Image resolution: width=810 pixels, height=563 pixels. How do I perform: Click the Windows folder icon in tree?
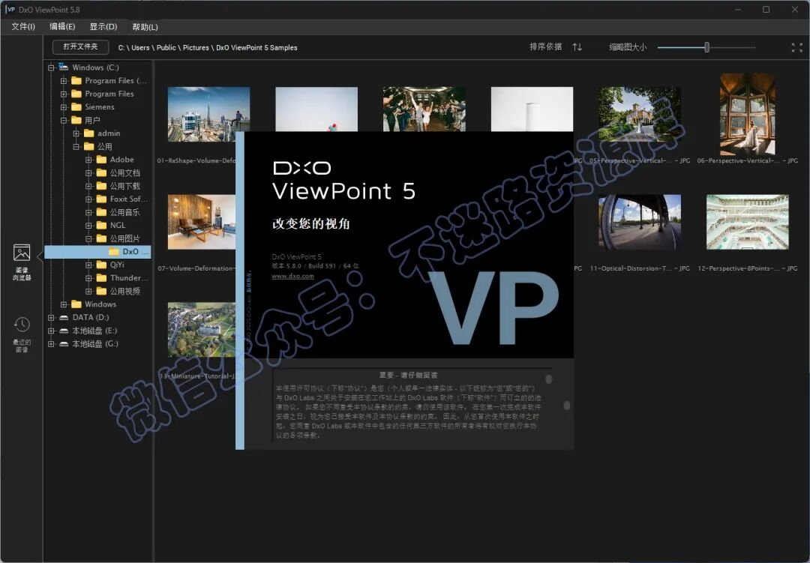[76, 304]
